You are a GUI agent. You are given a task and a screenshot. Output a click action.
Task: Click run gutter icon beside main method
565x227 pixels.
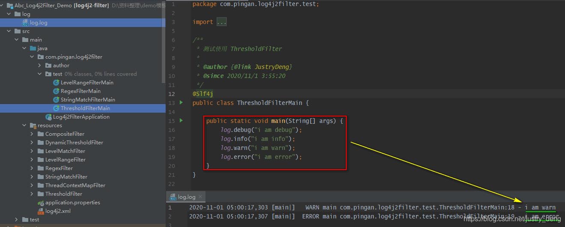point(181,121)
